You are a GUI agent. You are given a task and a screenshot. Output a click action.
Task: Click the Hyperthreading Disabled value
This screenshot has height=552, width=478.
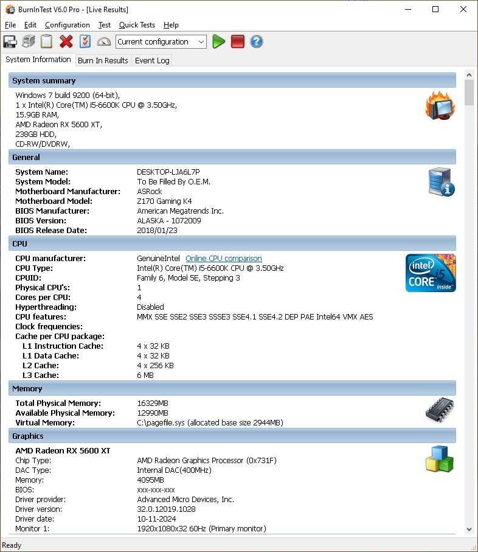[150, 307]
